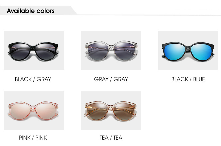Viewport: 221px width, 146px height.
Task: Click the PINK / PINK color label
Action: [x=33, y=138]
